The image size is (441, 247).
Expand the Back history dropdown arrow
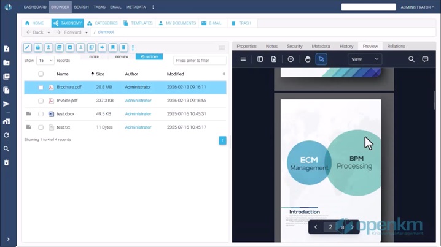49,32
